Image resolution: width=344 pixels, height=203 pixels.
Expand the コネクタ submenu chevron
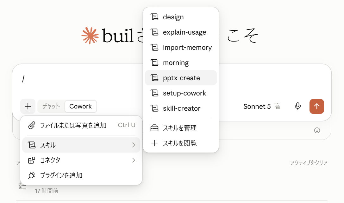[x=134, y=160]
